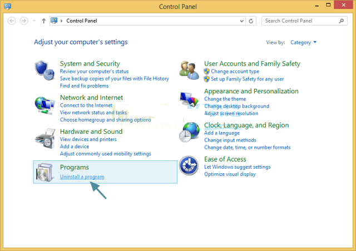
Task: Let Windows suggest settings
Action: click(x=238, y=167)
